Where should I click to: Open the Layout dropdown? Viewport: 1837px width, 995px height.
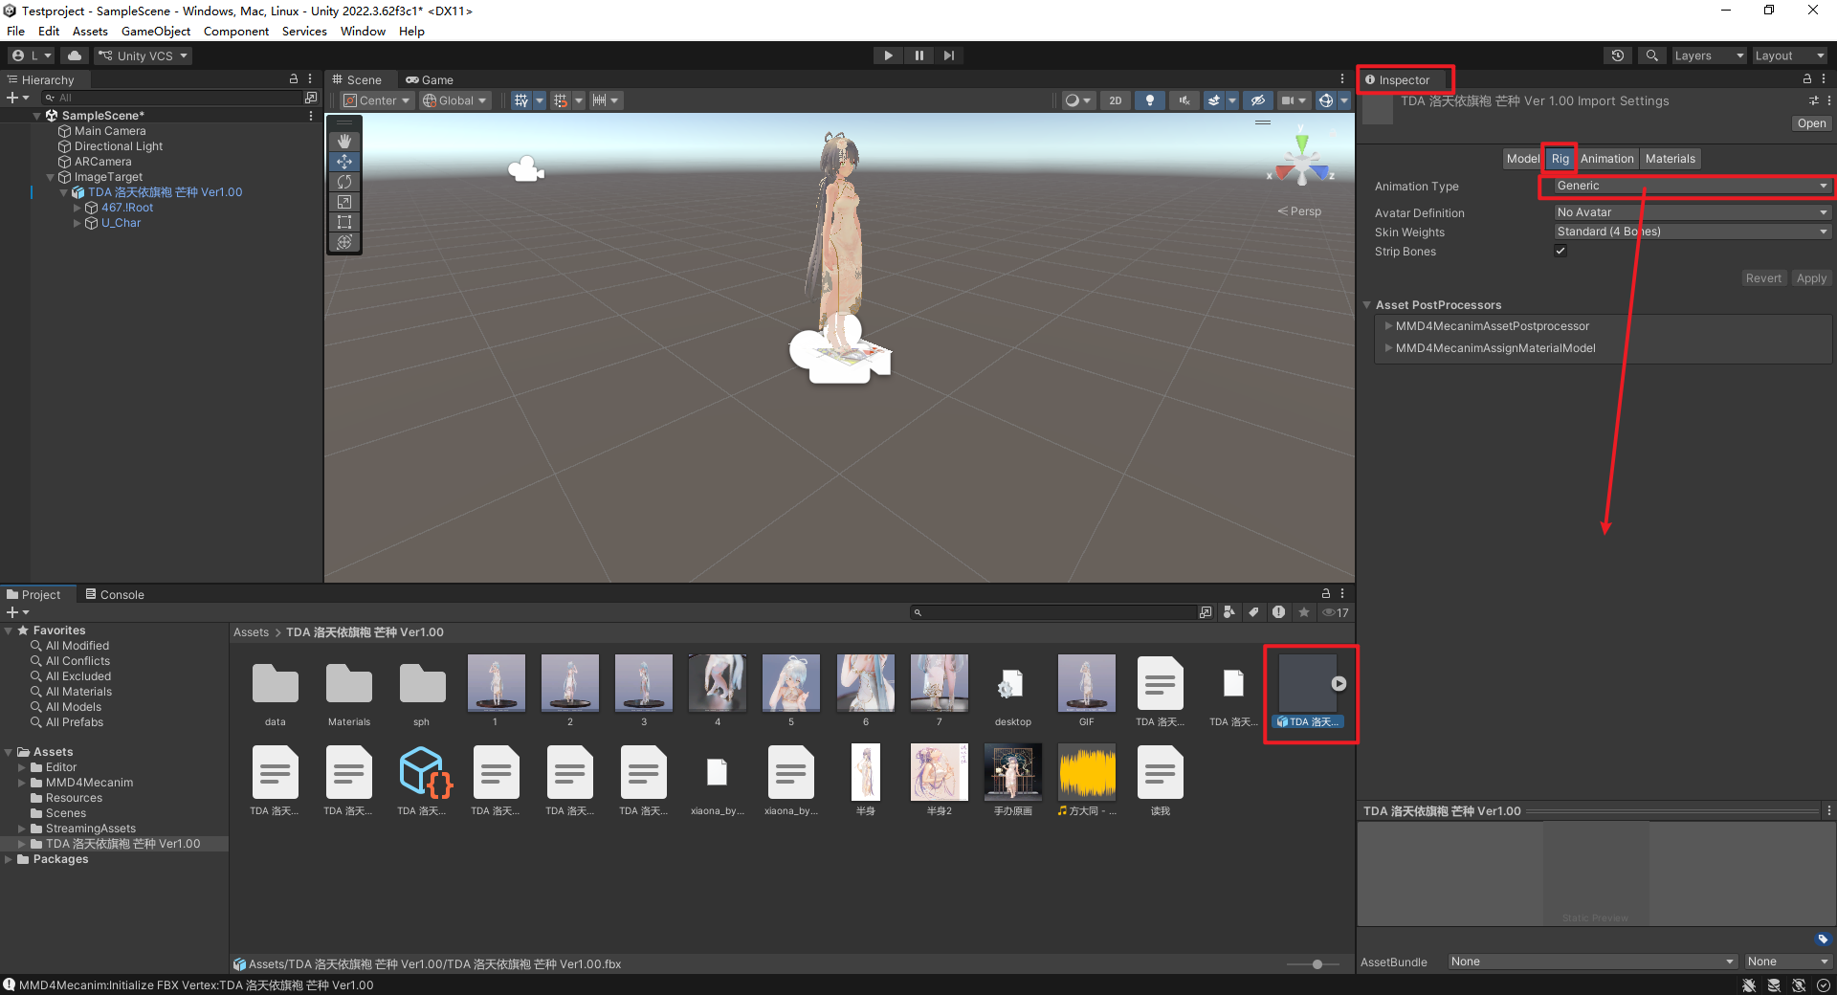[1789, 55]
